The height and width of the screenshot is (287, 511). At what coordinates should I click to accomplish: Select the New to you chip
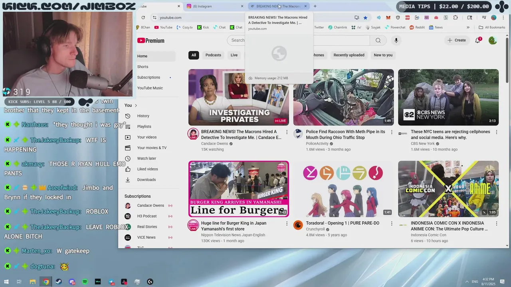pos(383,55)
